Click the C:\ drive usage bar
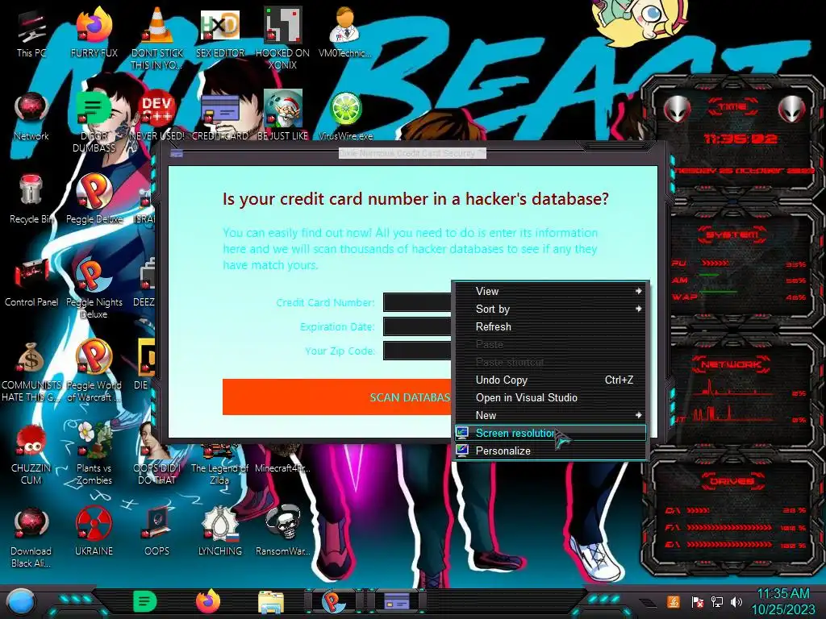Screen dimensions: 826x619 click(698, 510)
